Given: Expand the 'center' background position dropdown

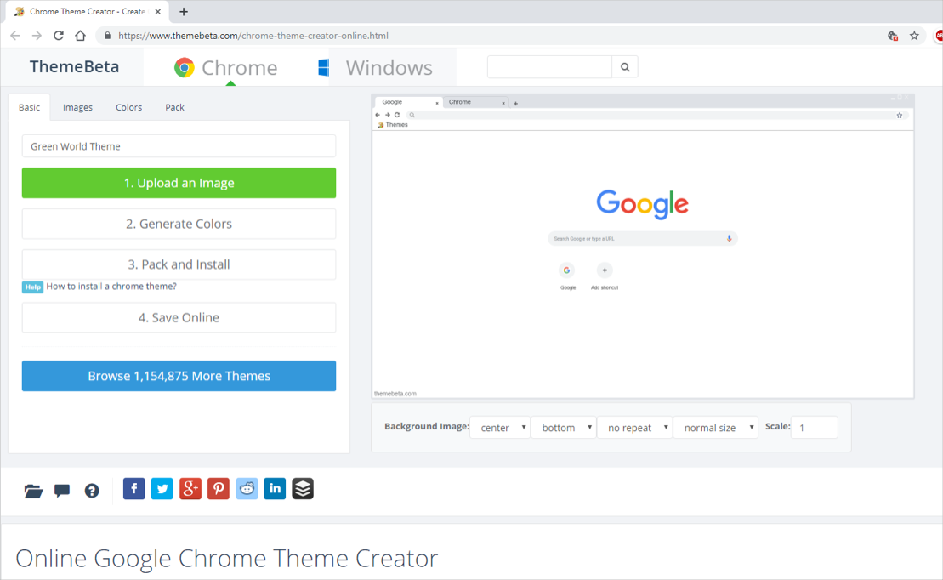Looking at the screenshot, I should click(x=500, y=428).
